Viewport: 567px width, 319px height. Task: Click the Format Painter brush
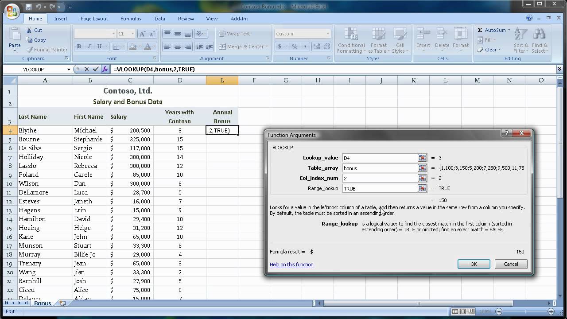30,50
